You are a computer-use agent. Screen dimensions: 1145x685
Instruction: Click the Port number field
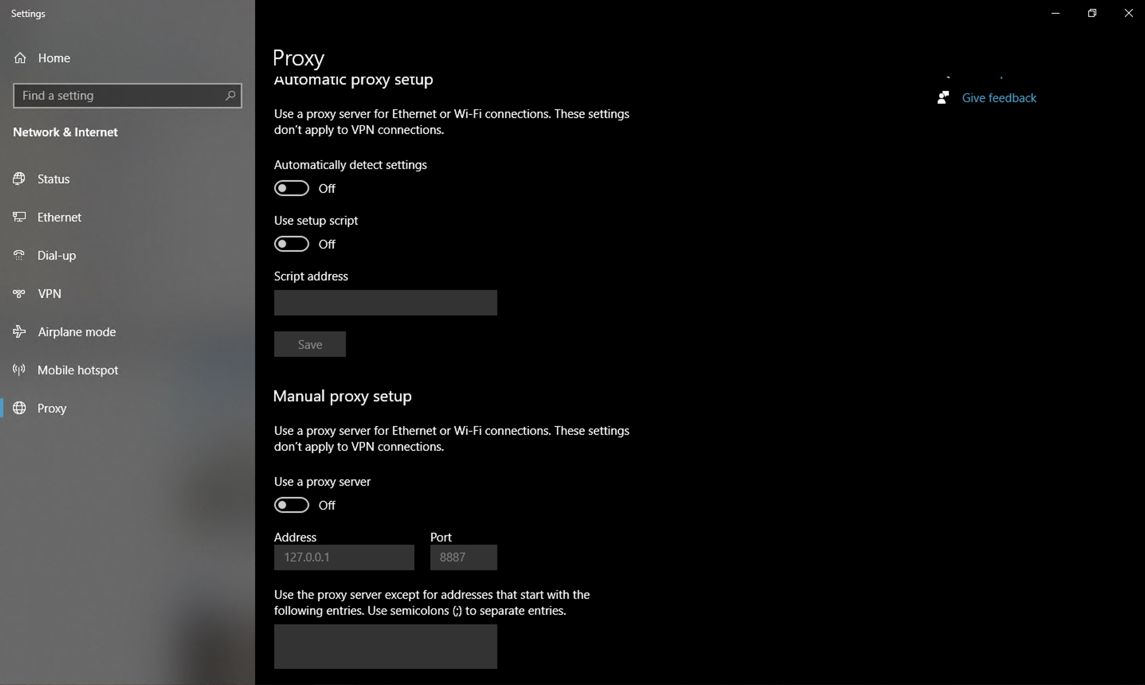tap(463, 557)
